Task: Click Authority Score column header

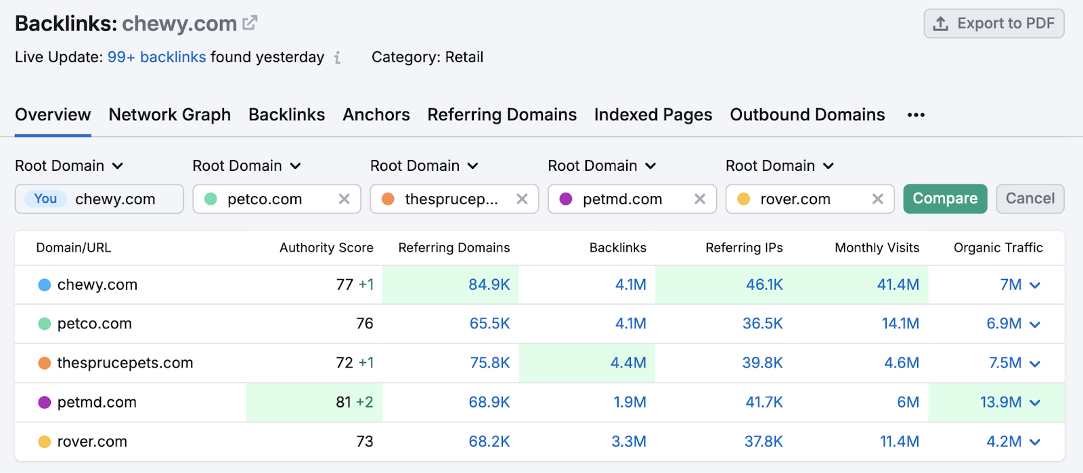Action: tap(326, 248)
